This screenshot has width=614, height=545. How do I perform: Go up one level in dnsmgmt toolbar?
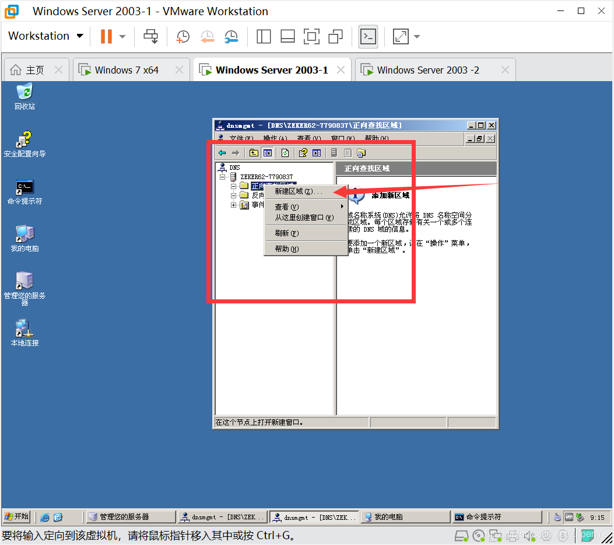pyautogui.click(x=254, y=153)
